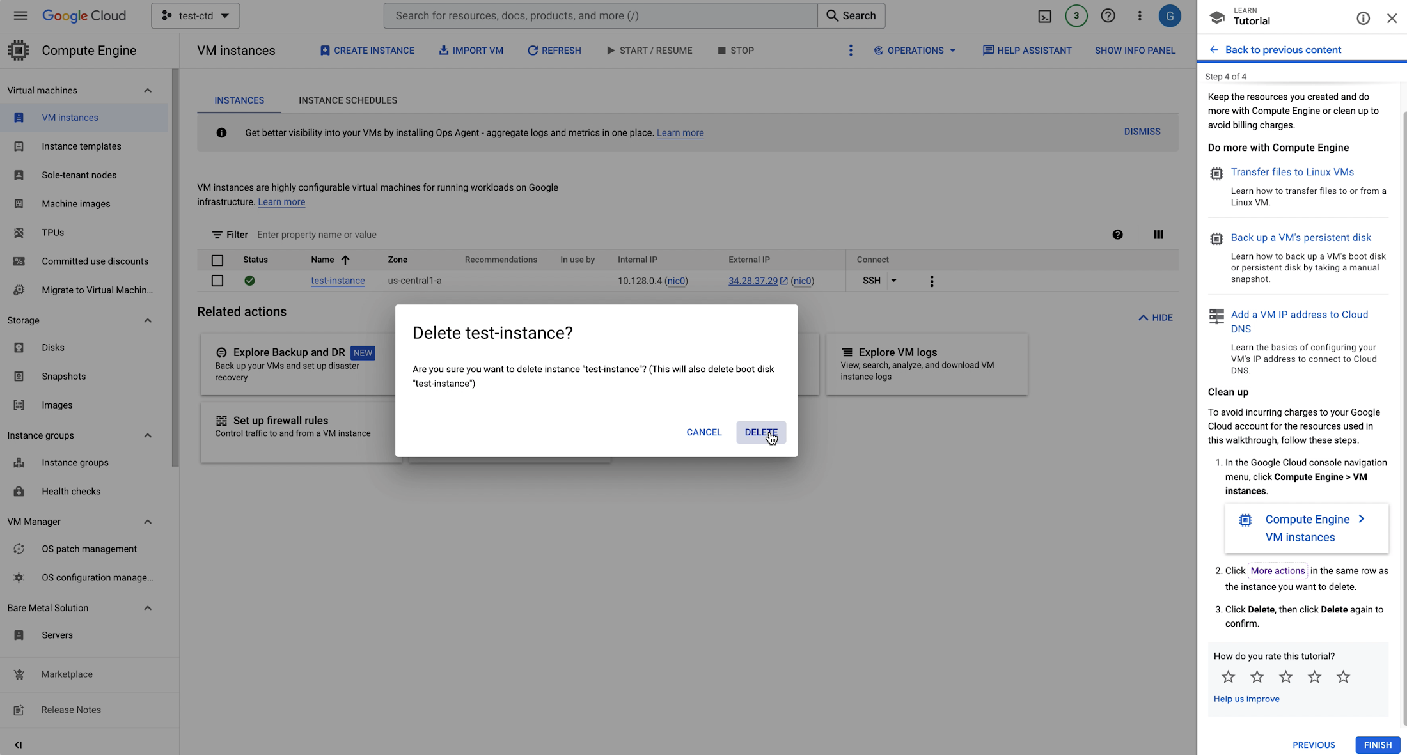Open table help question mark icon
The width and height of the screenshot is (1407, 755).
(1117, 235)
